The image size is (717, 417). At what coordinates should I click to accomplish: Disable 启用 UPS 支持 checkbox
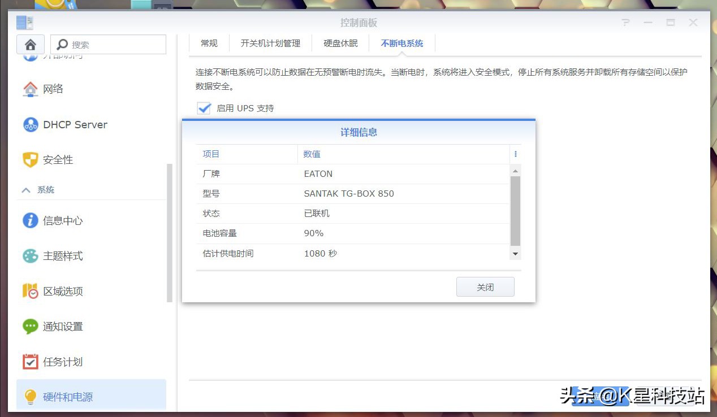pyautogui.click(x=204, y=108)
